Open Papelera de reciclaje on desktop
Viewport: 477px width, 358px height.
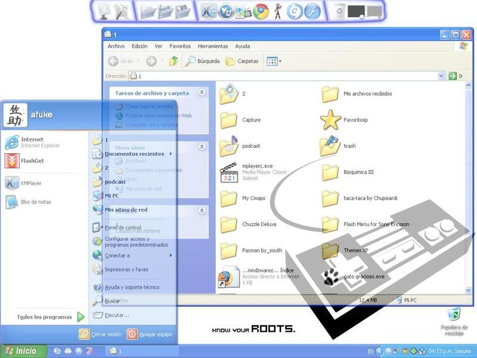pyautogui.click(x=454, y=322)
